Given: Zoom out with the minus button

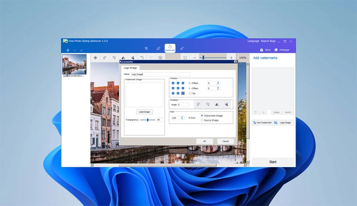Looking at the screenshot, I should (x=194, y=57).
